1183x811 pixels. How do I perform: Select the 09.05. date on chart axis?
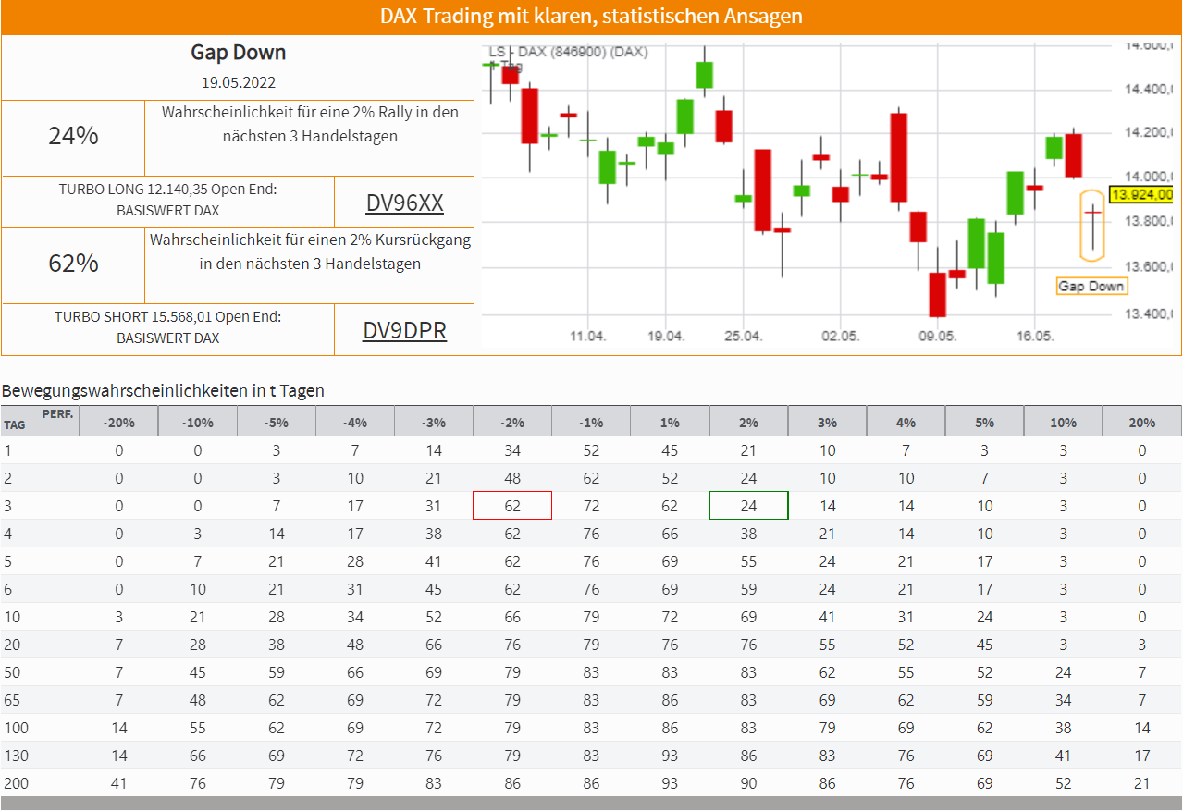(938, 337)
